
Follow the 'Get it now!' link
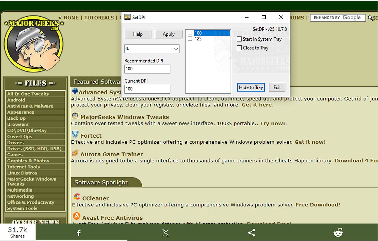pos(310,142)
